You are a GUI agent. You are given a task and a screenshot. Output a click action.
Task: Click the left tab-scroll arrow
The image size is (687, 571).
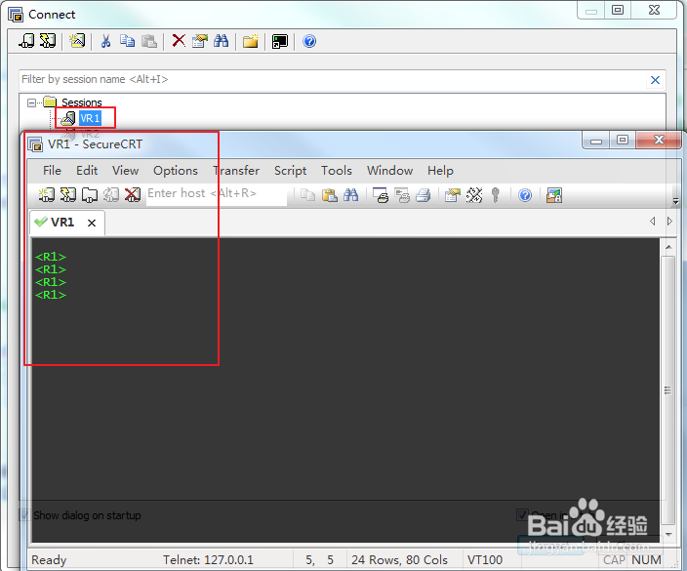click(x=653, y=222)
